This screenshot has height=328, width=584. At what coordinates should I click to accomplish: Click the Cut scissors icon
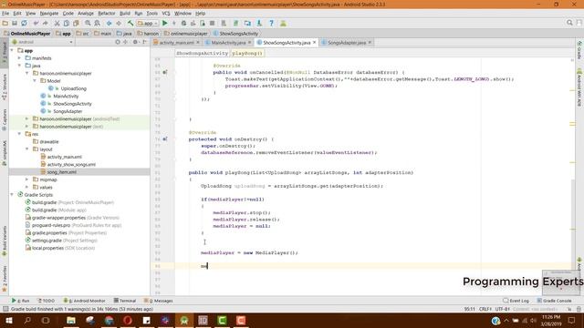point(57,23)
